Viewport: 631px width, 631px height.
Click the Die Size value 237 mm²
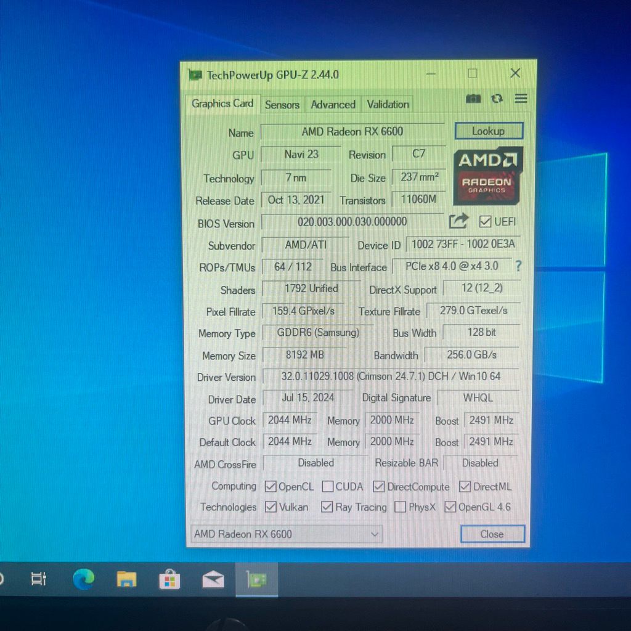(419, 177)
